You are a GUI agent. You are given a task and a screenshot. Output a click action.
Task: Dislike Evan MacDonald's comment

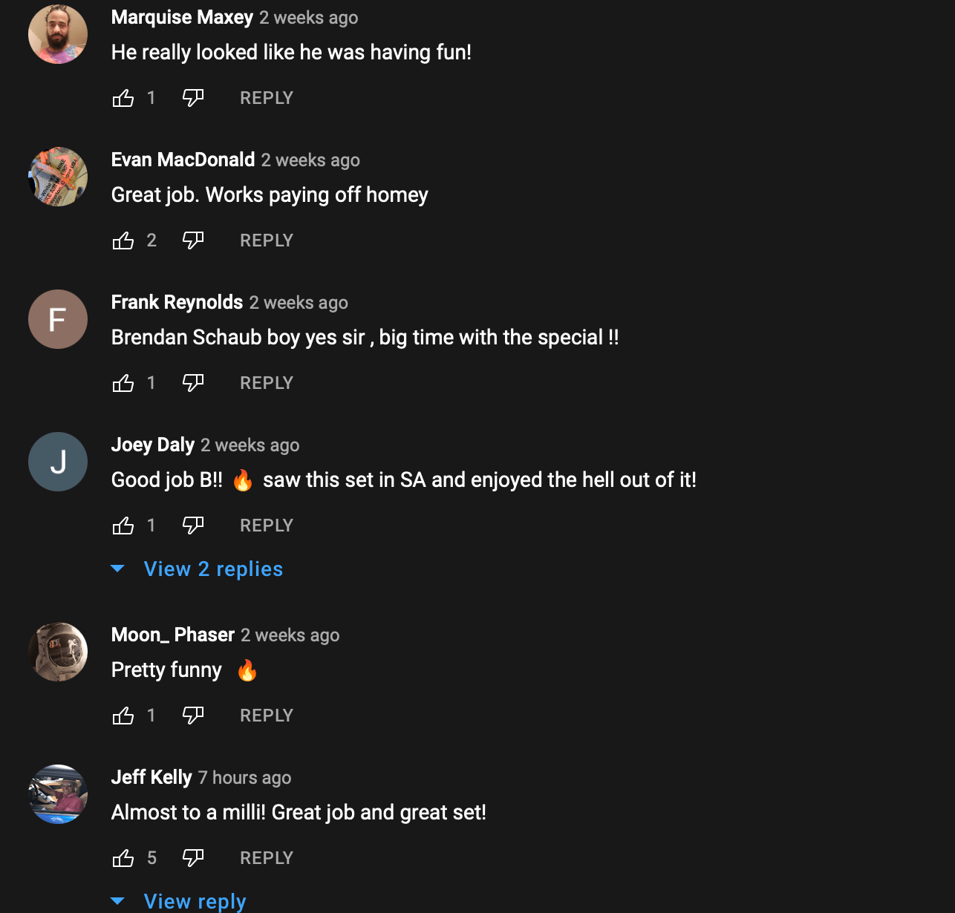193,240
